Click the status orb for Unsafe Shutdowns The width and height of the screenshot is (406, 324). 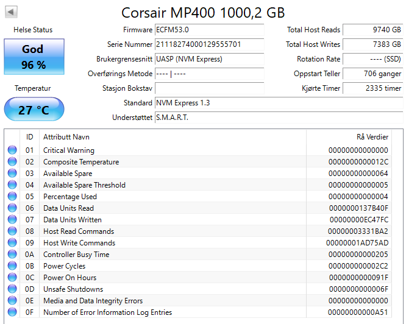(x=12, y=289)
